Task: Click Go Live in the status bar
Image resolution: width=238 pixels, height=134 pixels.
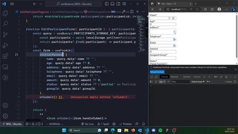Action: point(87,124)
